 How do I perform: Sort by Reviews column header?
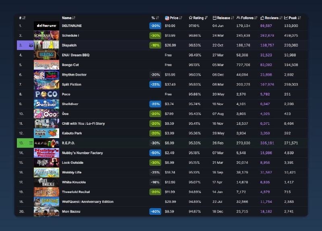click(x=271, y=18)
